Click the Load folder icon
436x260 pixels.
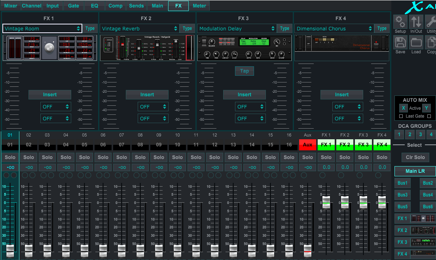[416, 42]
